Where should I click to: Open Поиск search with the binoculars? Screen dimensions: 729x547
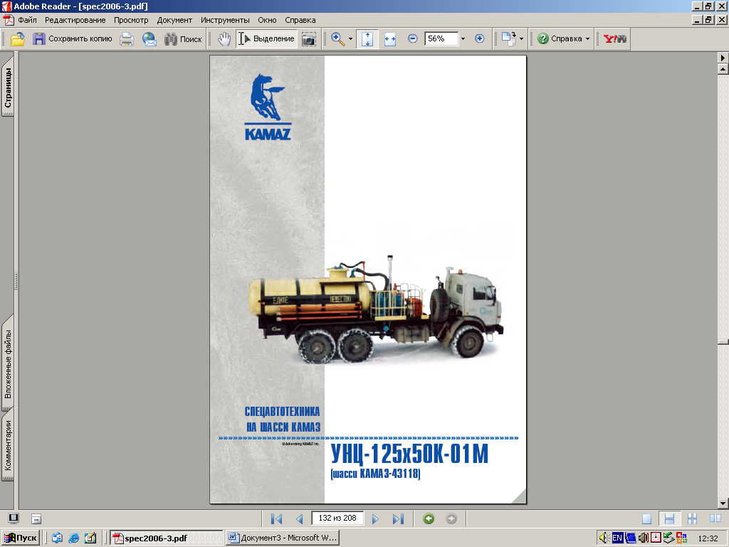pos(183,39)
